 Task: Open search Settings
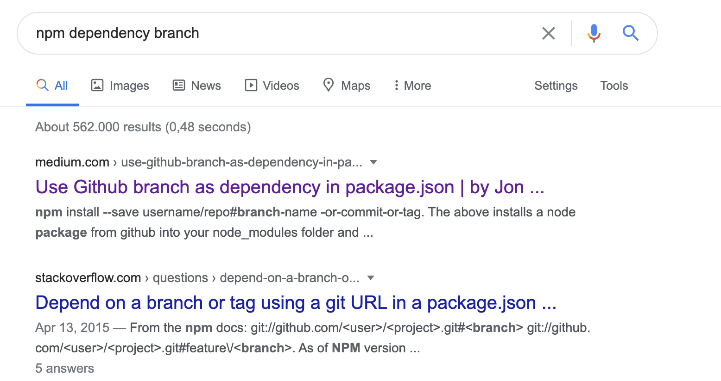556,86
